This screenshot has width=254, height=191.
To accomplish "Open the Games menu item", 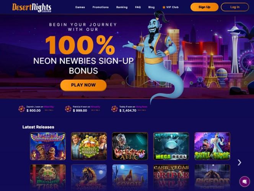I will pyautogui.click(x=80, y=7).
